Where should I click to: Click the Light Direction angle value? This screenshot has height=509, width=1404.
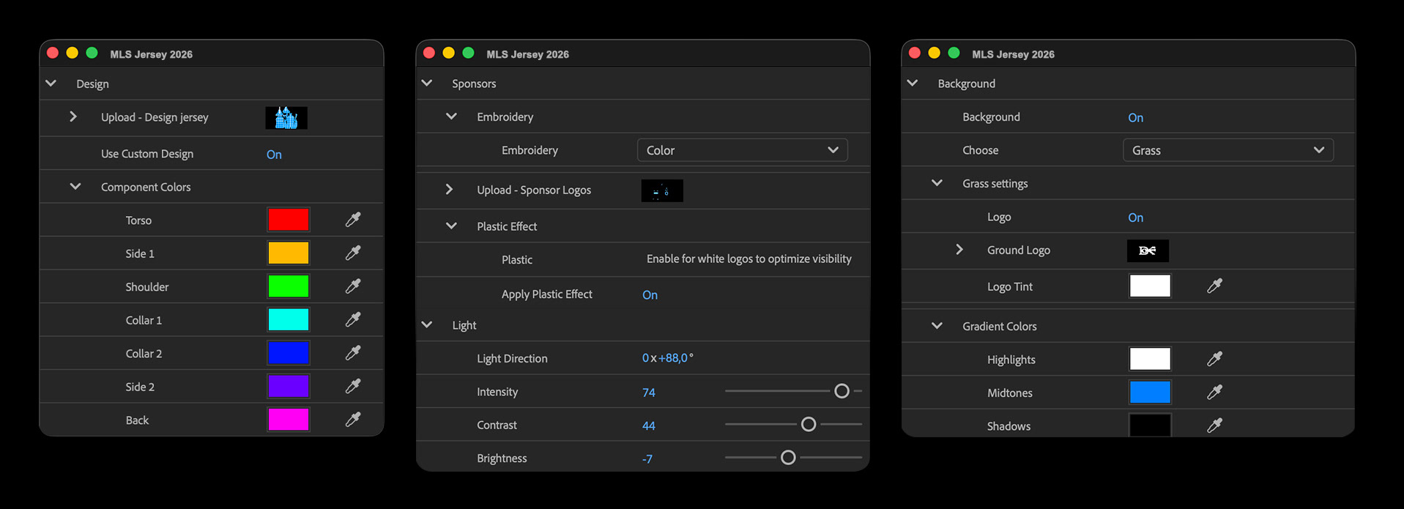point(667,358)
